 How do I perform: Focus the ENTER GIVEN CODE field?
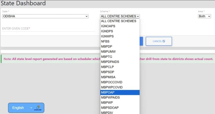point(49,29)
